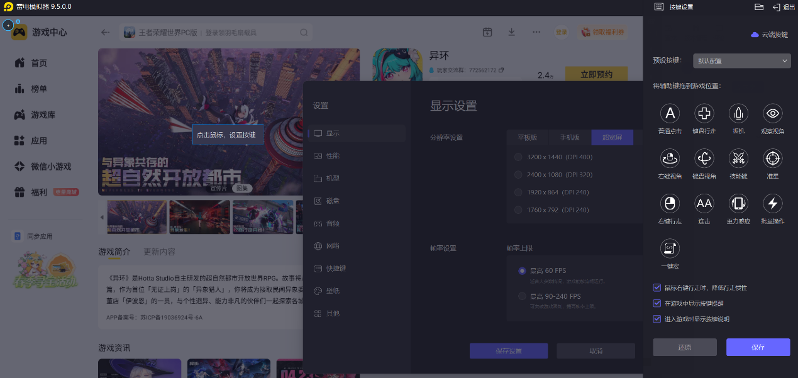This screenshot has width=798, height=378.
Task: Open 音频 audio settings section
Action: 358,223
